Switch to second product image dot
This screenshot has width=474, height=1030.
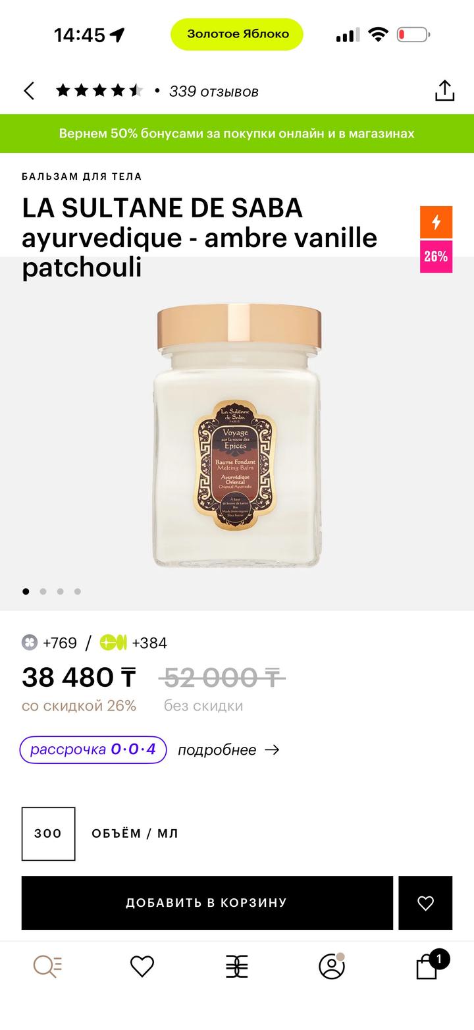[43, 591]
